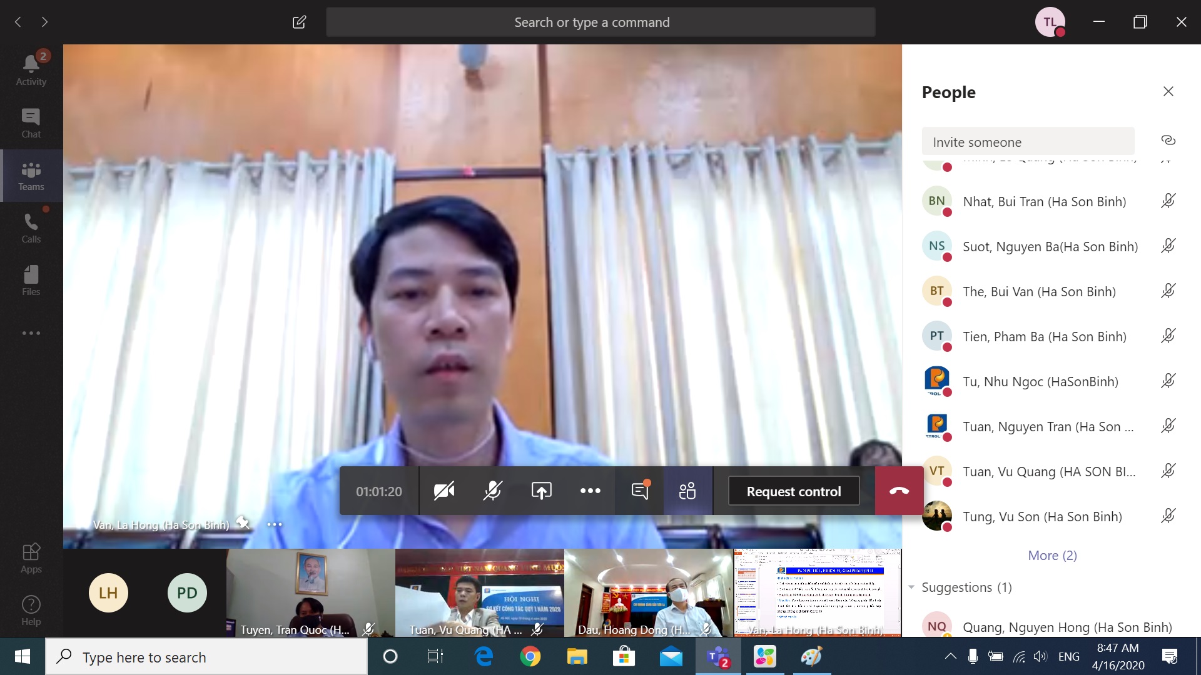
Task: Click muted mic icon beside Tuan, Vu Quang
Action: tap(1168, 471)
